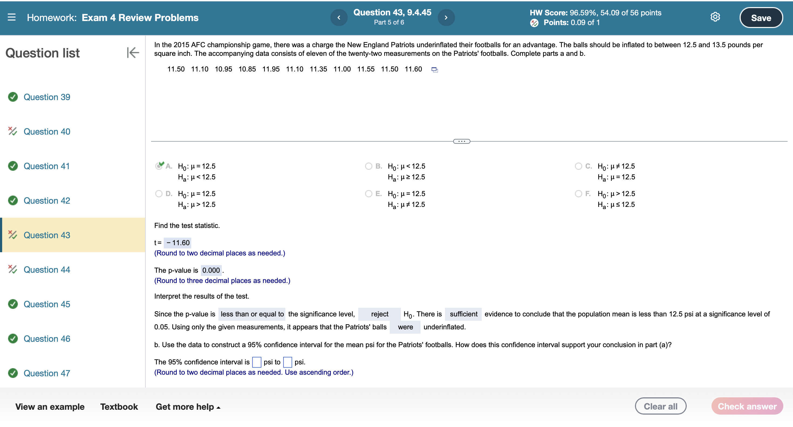Click the first confidence interval input box
The height and width of the screenshot is (427, 793).
257,362
